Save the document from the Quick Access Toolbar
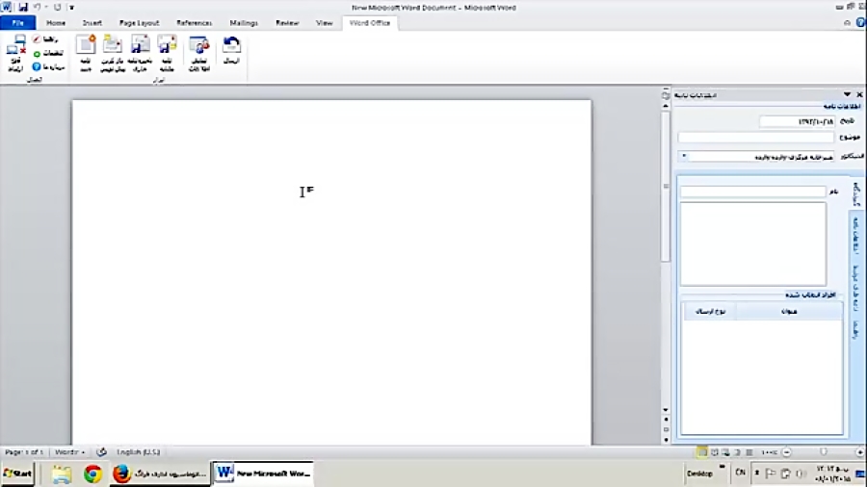 click(23, 7)
